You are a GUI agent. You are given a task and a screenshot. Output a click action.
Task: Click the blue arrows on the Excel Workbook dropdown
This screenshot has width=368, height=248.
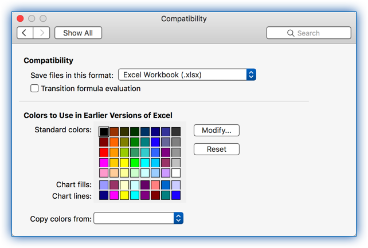(x=251, y=75)
